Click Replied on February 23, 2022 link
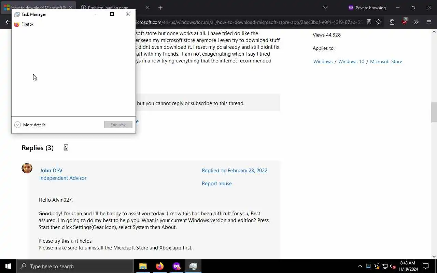This screenshot has width=437, height=273. [x=235, y=171]
